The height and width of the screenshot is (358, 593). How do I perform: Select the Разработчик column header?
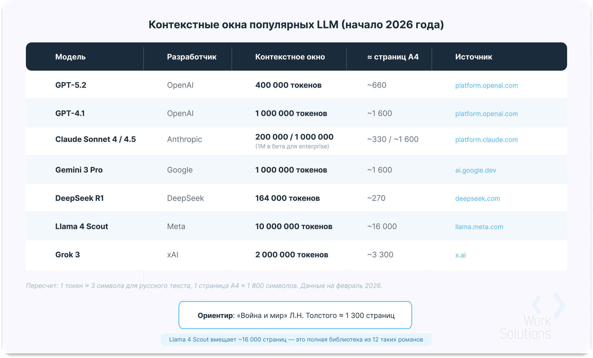pyautogui.click(x=192, y=57)
